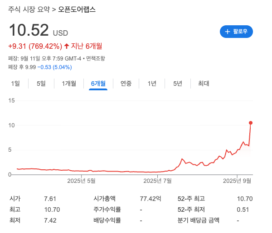Screen dimensions: 272x233
Task: Select the 1년 range tab
Action: (152, 84)
